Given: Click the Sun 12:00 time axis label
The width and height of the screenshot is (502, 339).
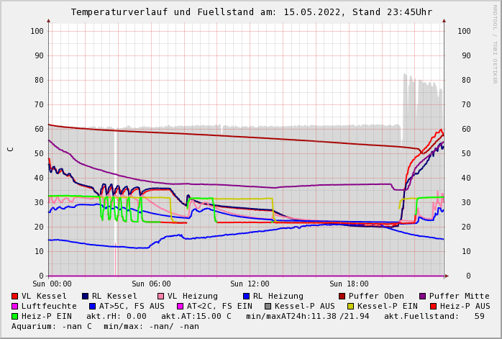Looking at the screenshot, I should (x=250, y=284).
